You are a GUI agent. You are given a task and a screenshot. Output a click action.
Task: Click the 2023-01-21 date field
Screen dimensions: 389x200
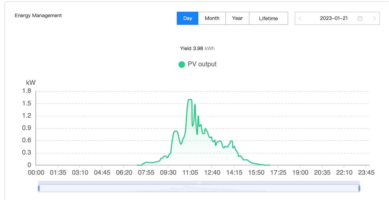tap(334, 18)
